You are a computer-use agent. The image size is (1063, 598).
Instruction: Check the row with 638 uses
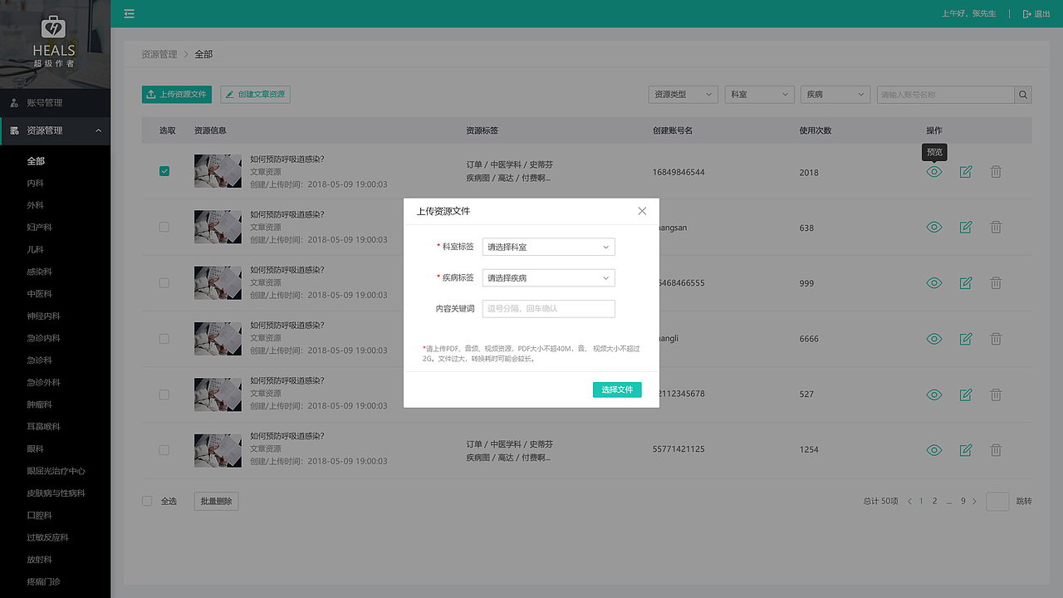coord(164,227)
